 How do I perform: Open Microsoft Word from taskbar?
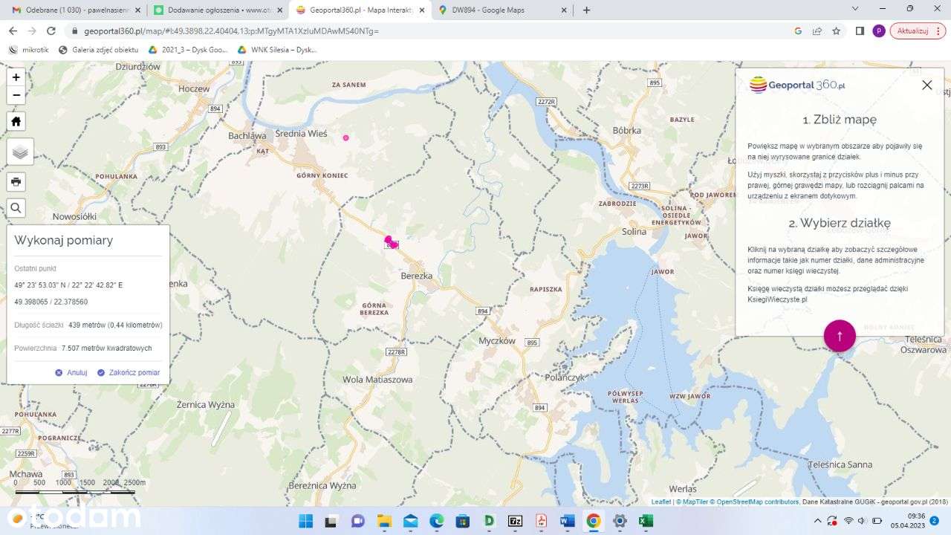coord(567,521)
